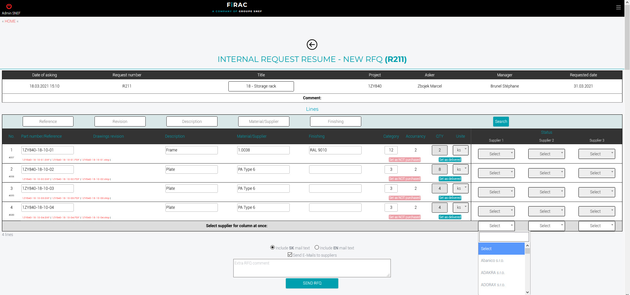Select Include SK mail text option
Screen dimensions: 630x295
[272, 247]
